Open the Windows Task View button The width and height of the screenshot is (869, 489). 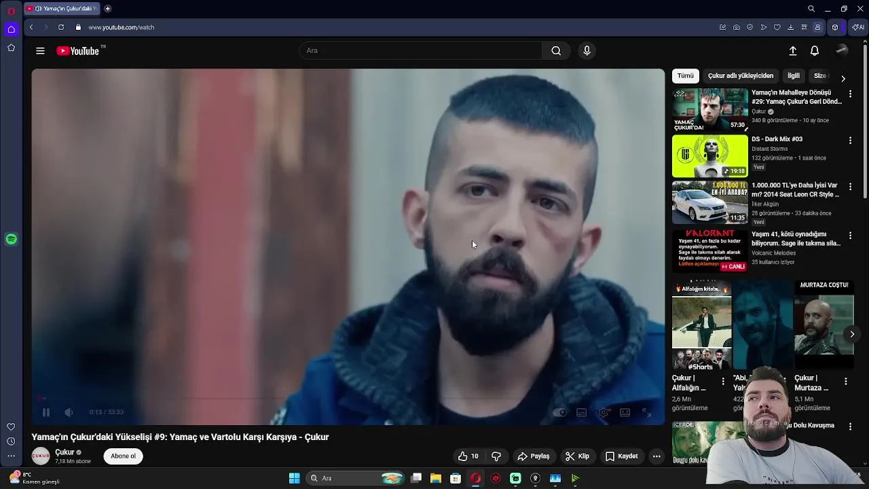[x=416, y=478]
